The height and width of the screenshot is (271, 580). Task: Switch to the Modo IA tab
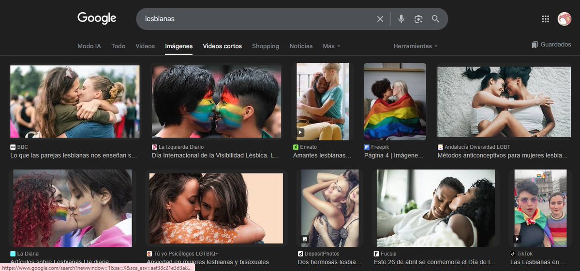pos(89,46)
